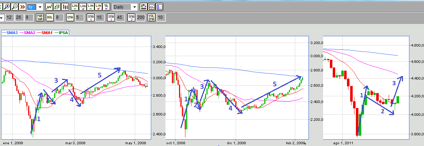Toggle the SMA 1 indicator
Viewport: 424px width, 146px height.
[91, 17]
